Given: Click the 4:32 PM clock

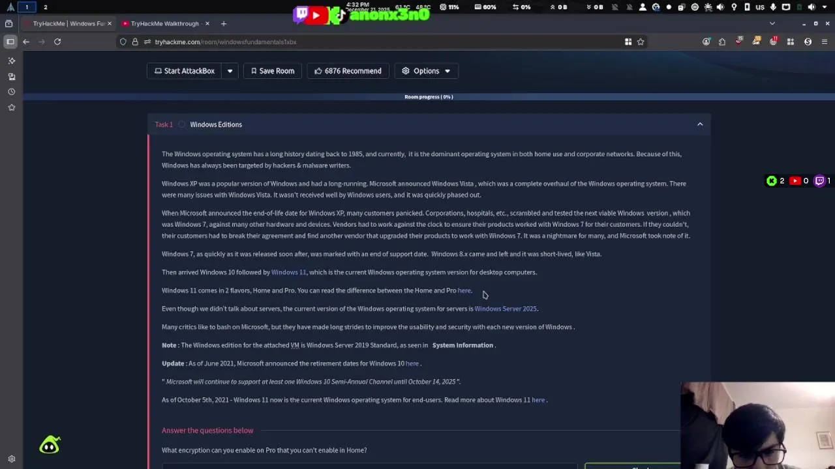Looking at the screenshot, I should pos(358,5).
